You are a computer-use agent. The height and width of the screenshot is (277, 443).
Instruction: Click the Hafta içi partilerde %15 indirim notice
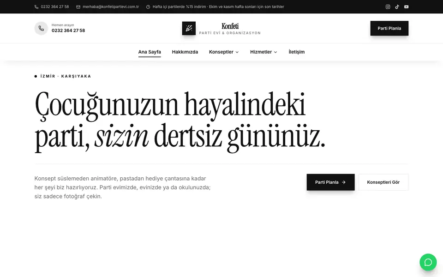click(218, 7)
